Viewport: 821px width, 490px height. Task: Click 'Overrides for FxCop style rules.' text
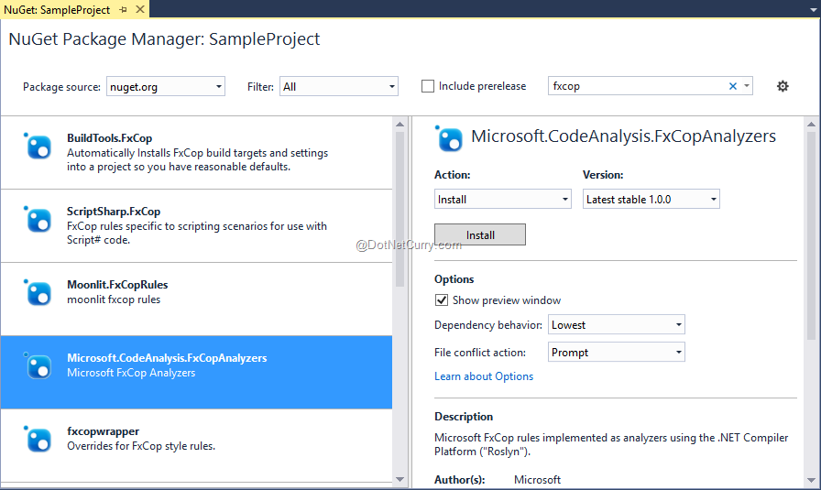(x=141, y=446)
